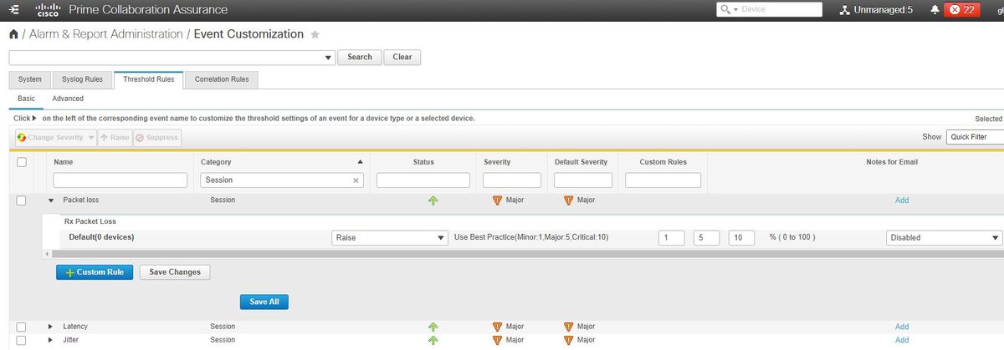Click the Status filter input field

[423, 180]
